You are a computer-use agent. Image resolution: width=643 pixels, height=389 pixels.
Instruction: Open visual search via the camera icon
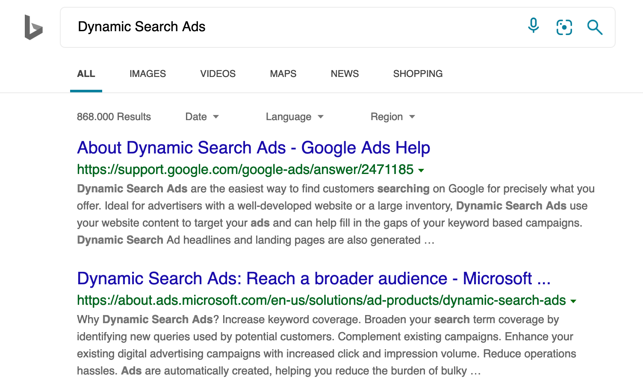(564, 27)
